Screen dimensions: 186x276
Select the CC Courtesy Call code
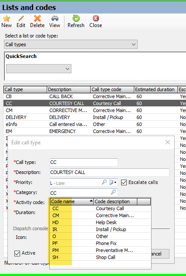(x=100, y=208)
